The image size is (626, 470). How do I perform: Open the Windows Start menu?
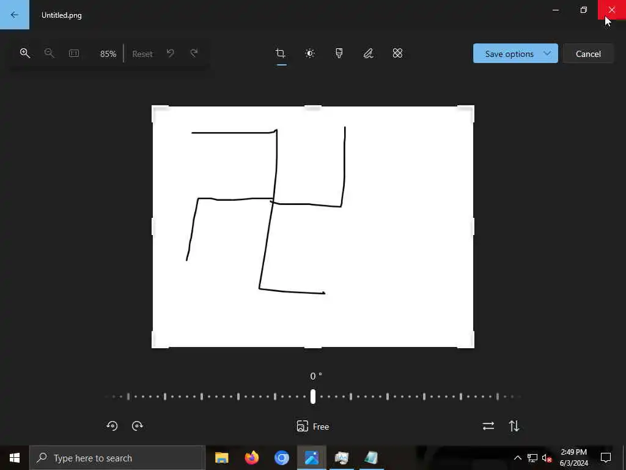(15, 458)
